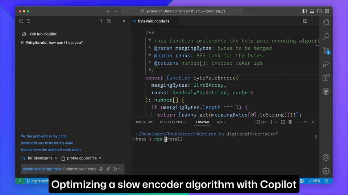Open the Explorer view icon
Screen dimensions: 348x195
tap(326, 23)
